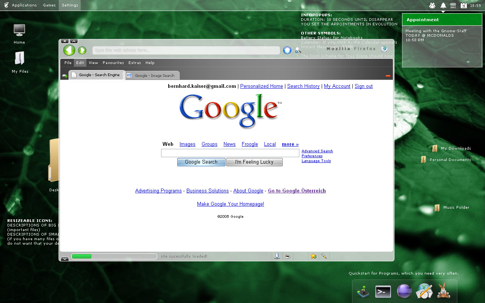The width and height of the screenshot is (485, 303).
Task: Select the News search link
Action: point(230,144)
